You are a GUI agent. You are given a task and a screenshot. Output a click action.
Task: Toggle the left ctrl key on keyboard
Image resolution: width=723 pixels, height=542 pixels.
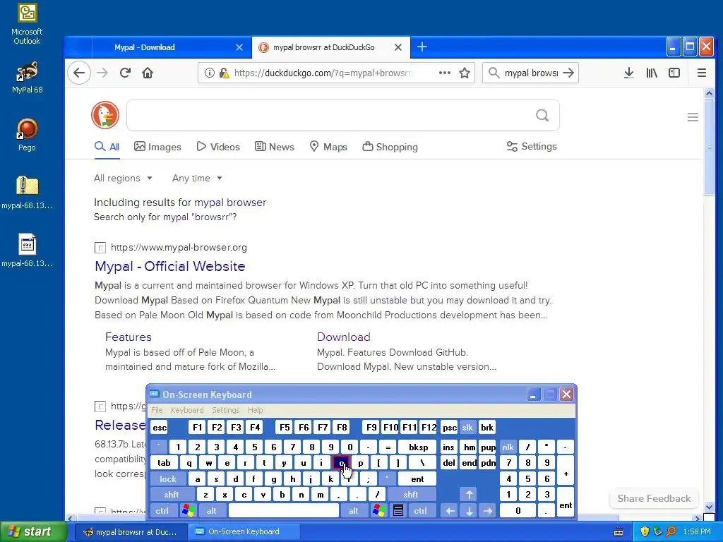[162, 511]
